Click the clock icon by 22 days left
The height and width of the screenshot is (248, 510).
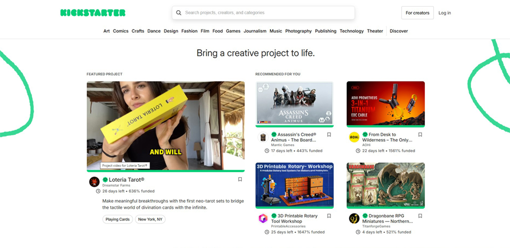click(358, 151)
